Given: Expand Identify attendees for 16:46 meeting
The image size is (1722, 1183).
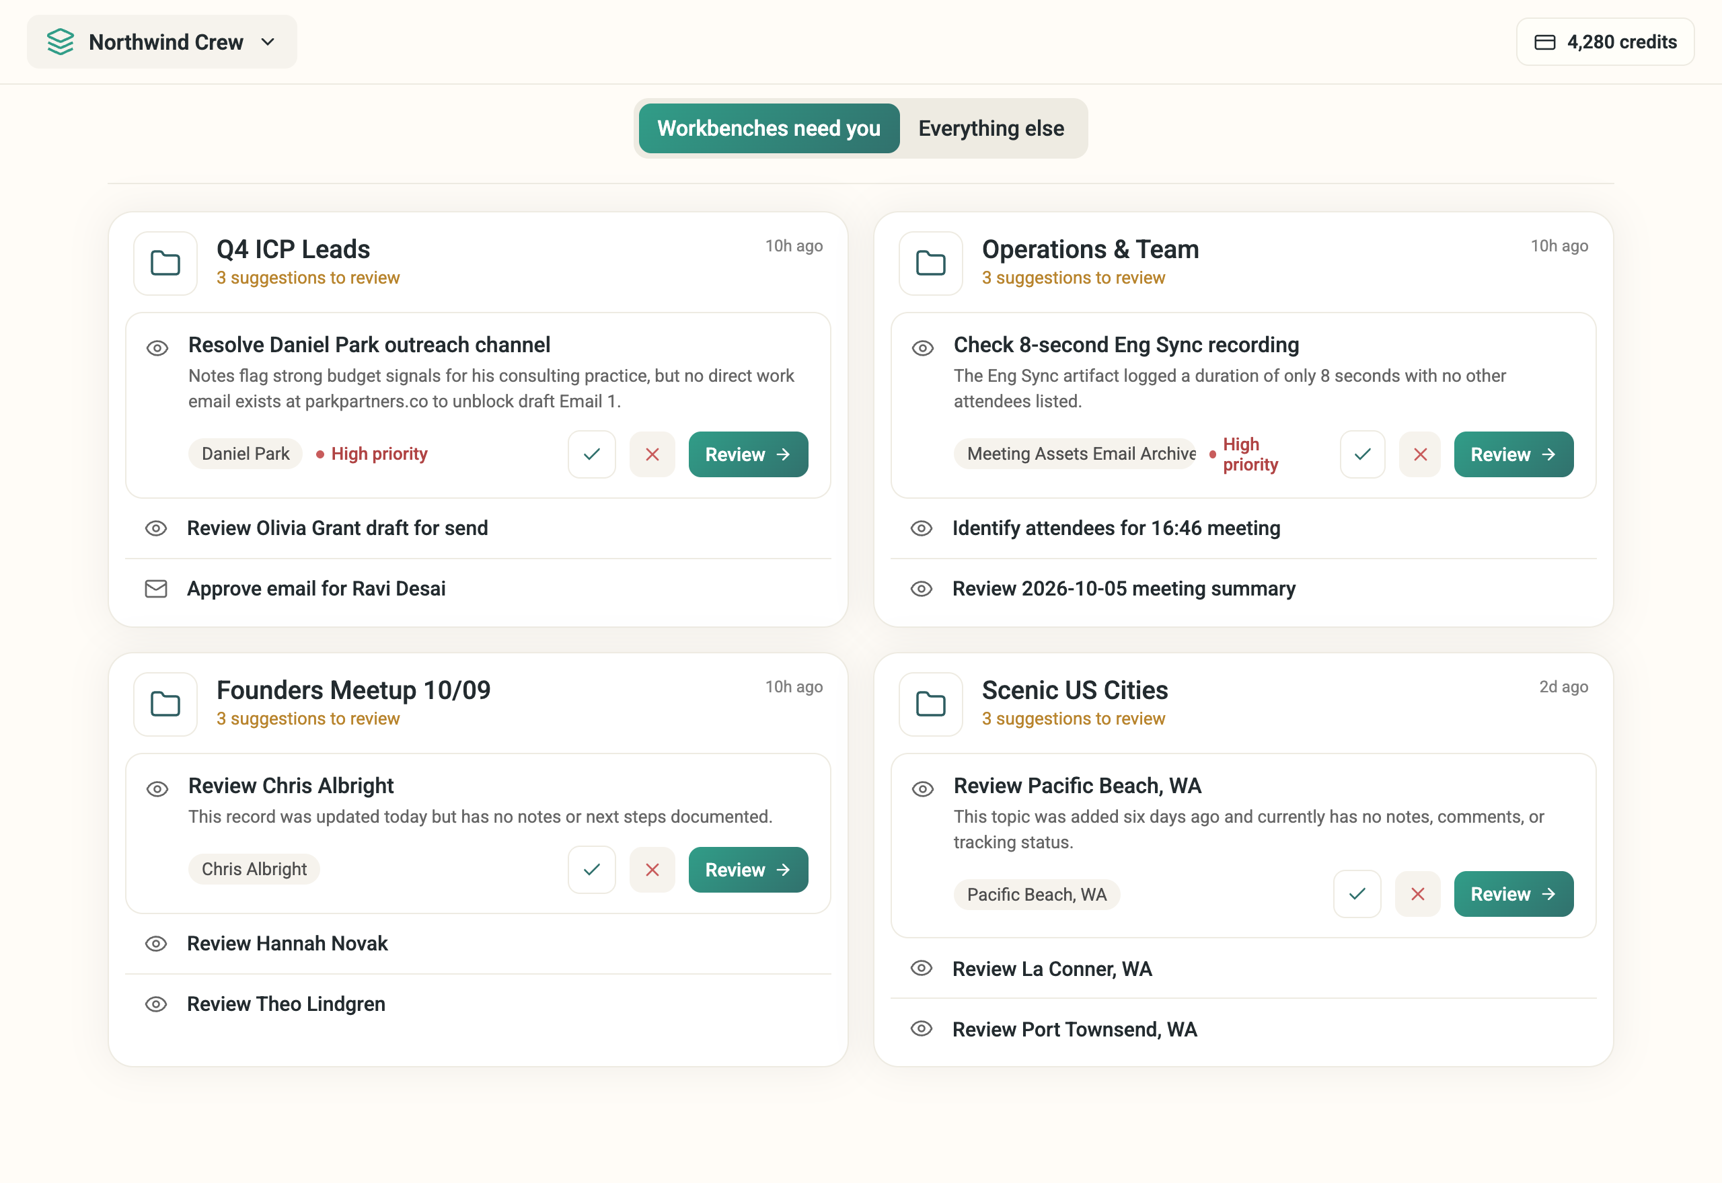Looking at the screenshot, I should (1243, 528).
